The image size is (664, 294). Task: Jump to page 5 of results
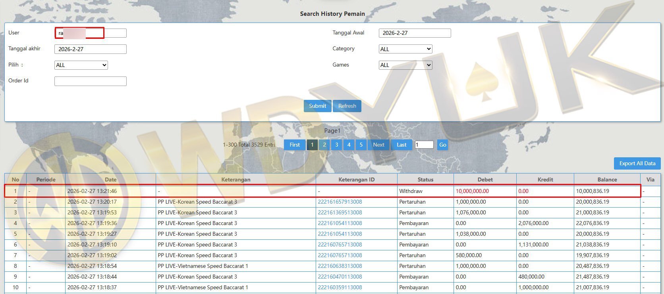coord(361,145)
